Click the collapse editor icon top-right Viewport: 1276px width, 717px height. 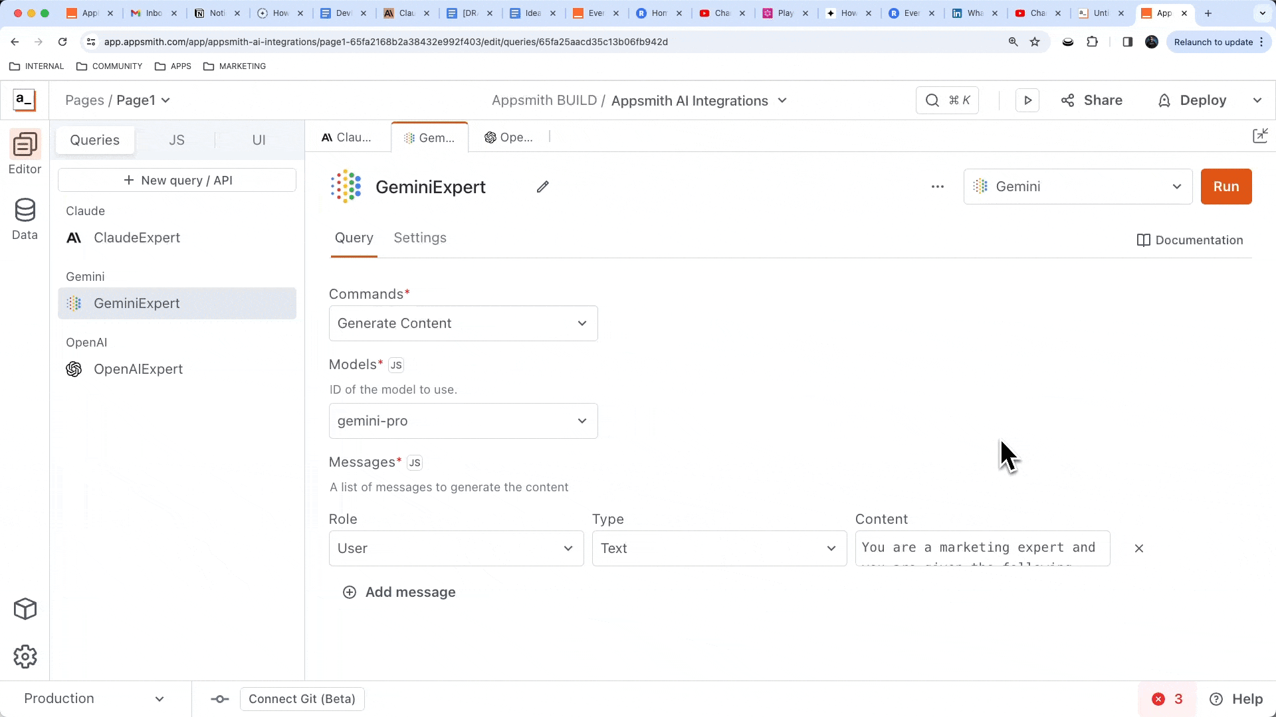[1260, 136]
